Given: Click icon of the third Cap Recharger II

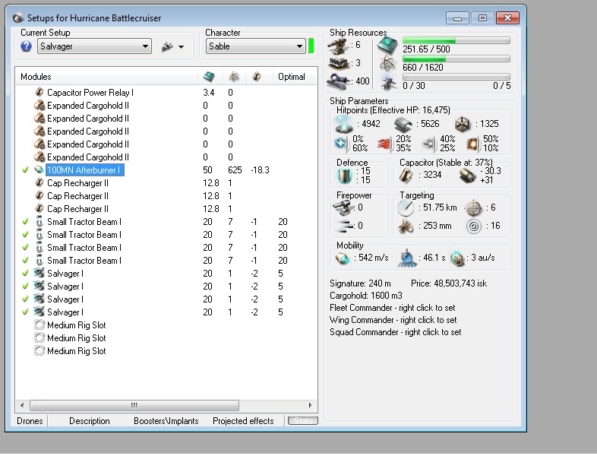Looking at the screenshot, I should 39,208.
